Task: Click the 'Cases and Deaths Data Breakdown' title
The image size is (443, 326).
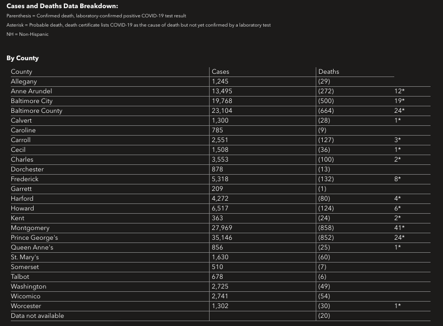Action: pyautogui.click(x=62, y=7)
